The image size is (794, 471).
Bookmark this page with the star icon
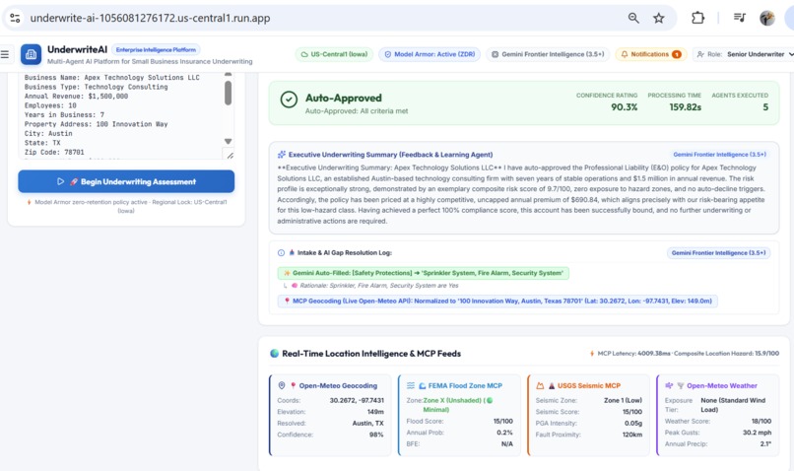[658, 19]
